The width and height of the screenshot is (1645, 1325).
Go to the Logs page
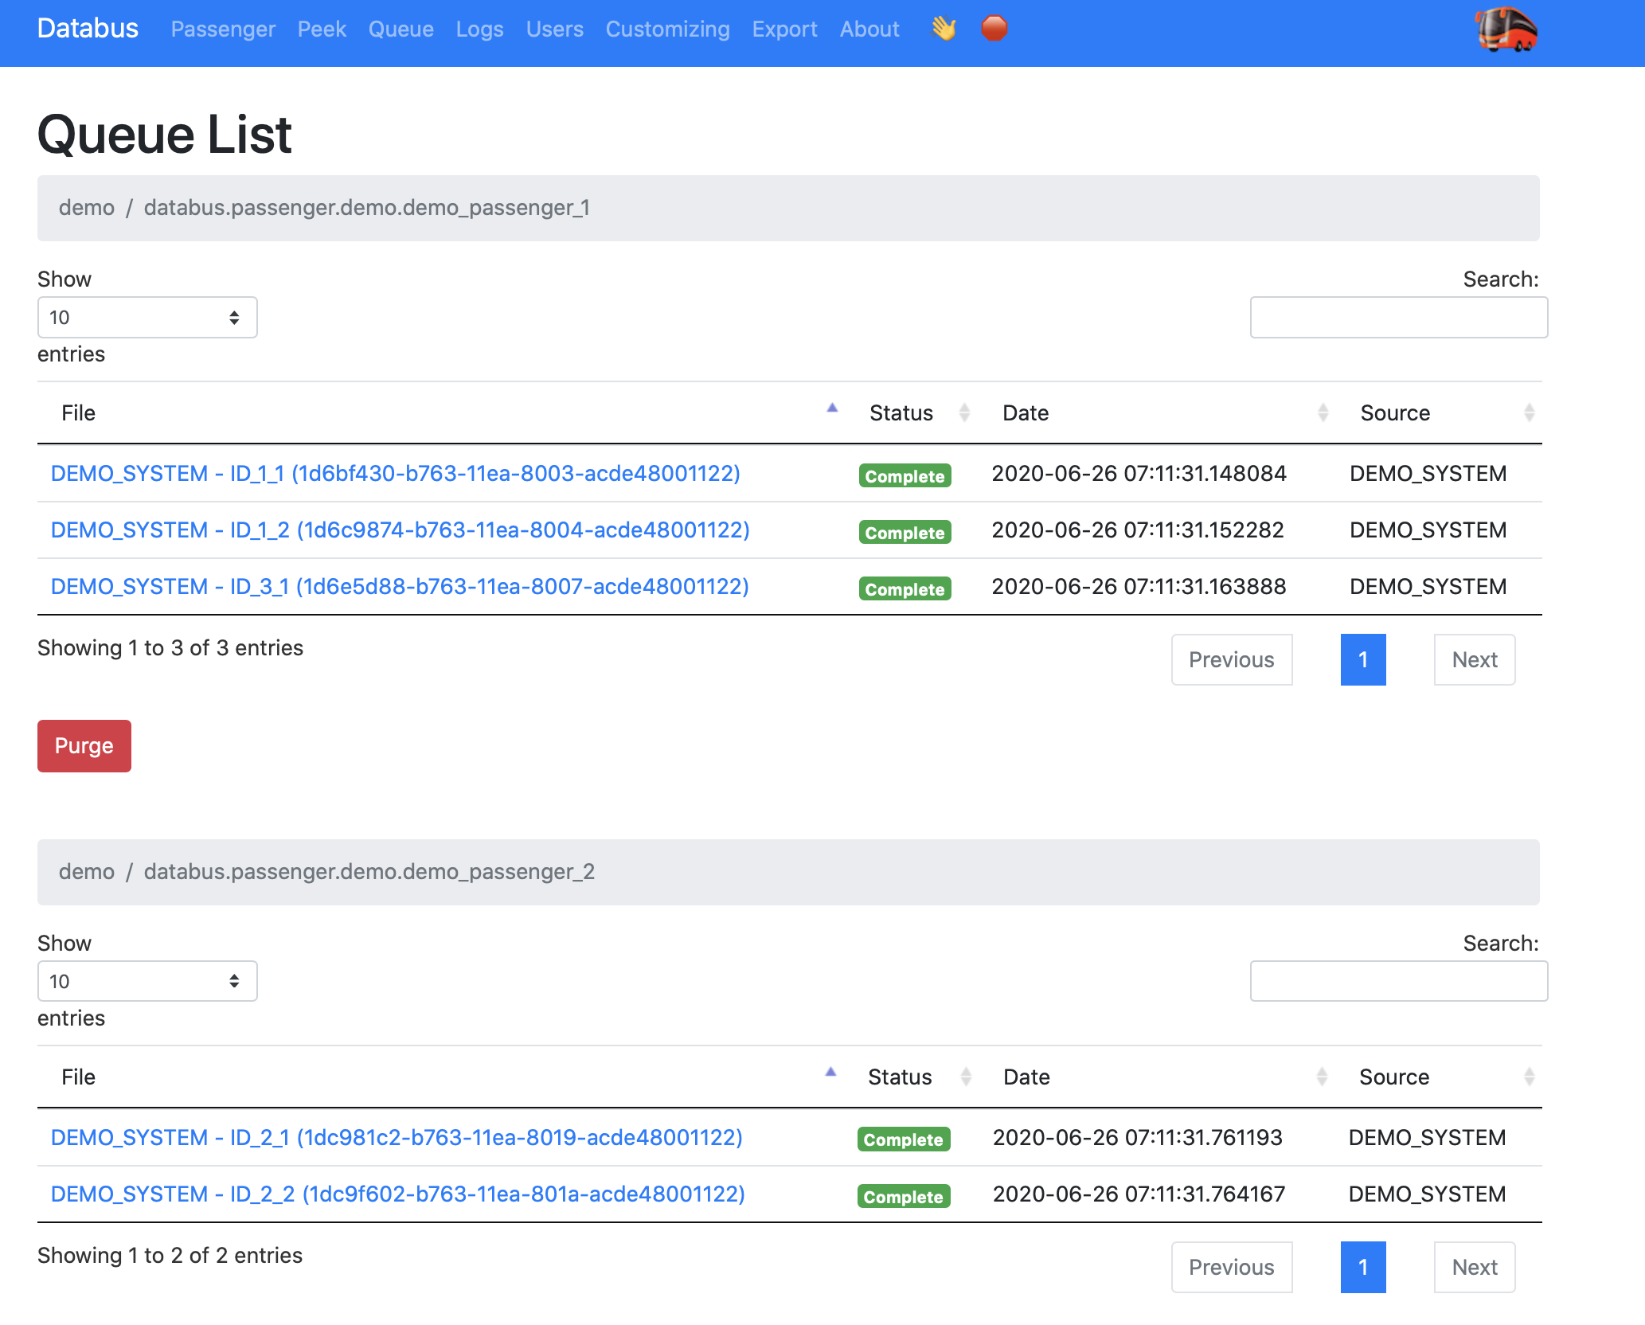[x=479, y=29]
